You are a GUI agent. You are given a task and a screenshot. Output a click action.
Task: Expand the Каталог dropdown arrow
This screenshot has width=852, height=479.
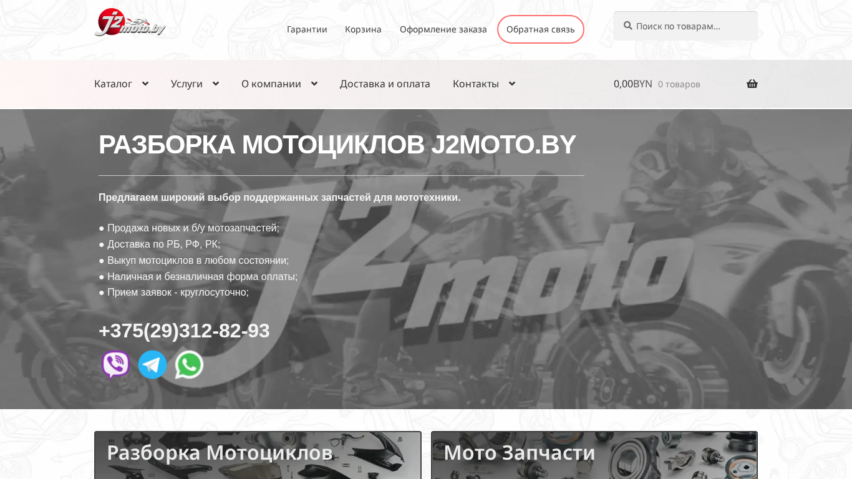(x=145, y=84)
